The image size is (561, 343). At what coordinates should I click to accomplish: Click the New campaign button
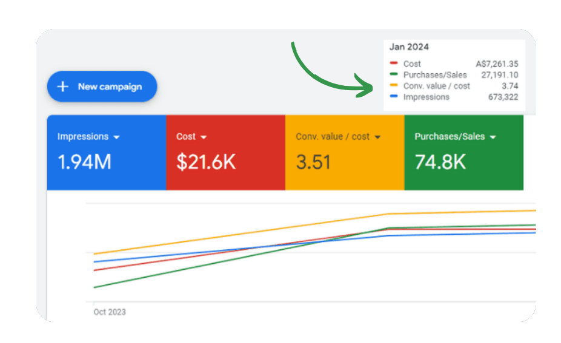click(x=102, y=87)
